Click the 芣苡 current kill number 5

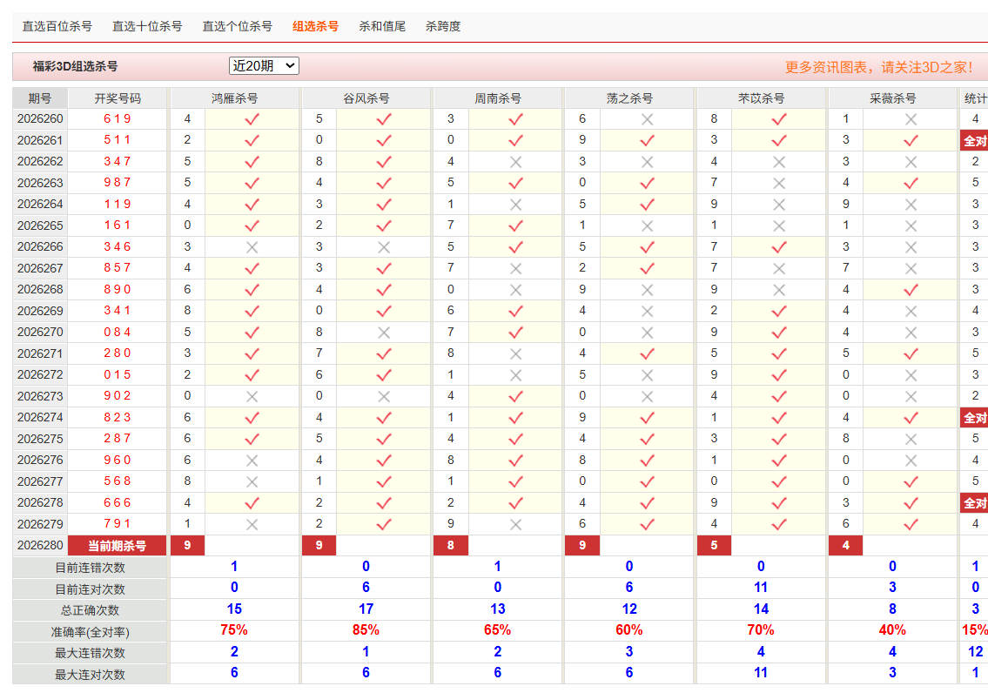tap(714, 546)
